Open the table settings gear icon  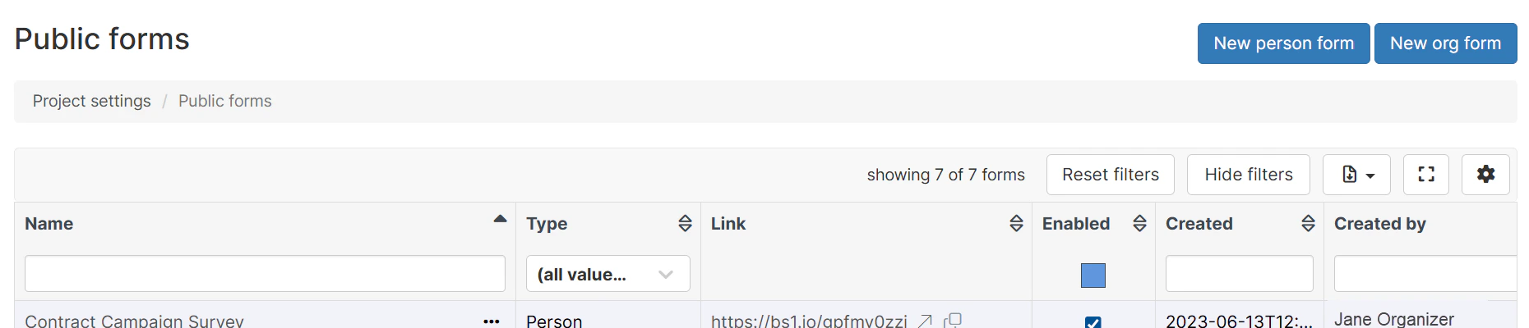1485,175
